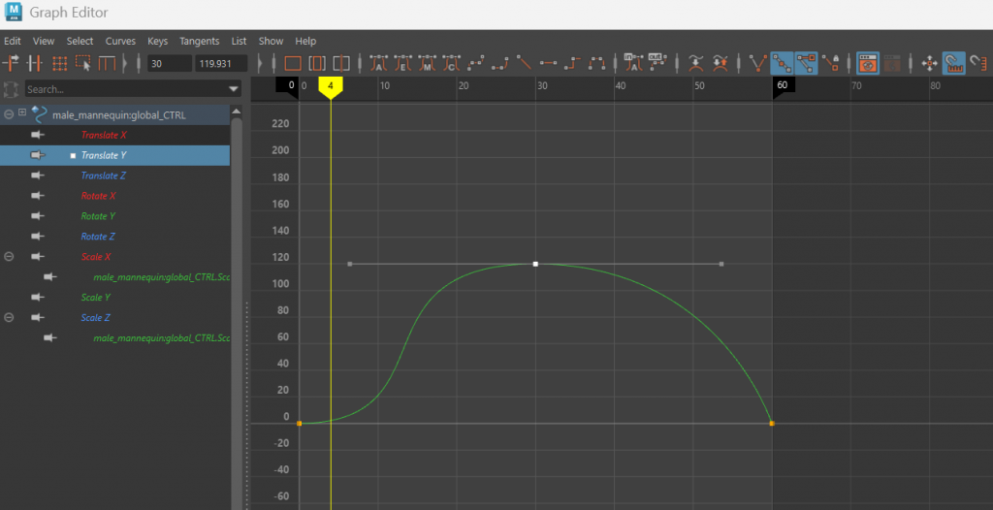Apply Linear tangents
993x510 pixels.
pyautogui.click(x=524, y=63)
